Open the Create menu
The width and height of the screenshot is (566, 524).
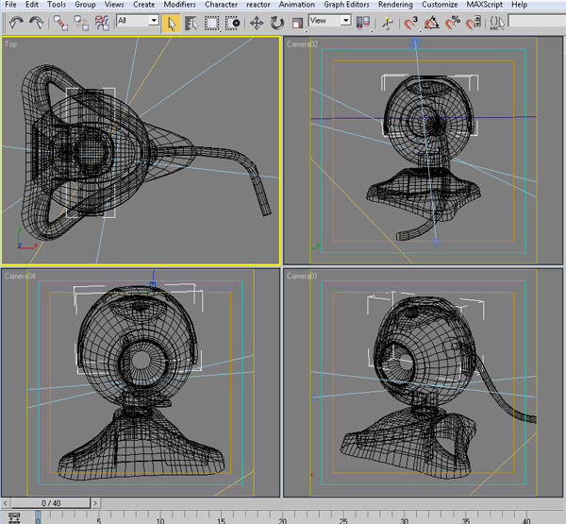point(143,5)
